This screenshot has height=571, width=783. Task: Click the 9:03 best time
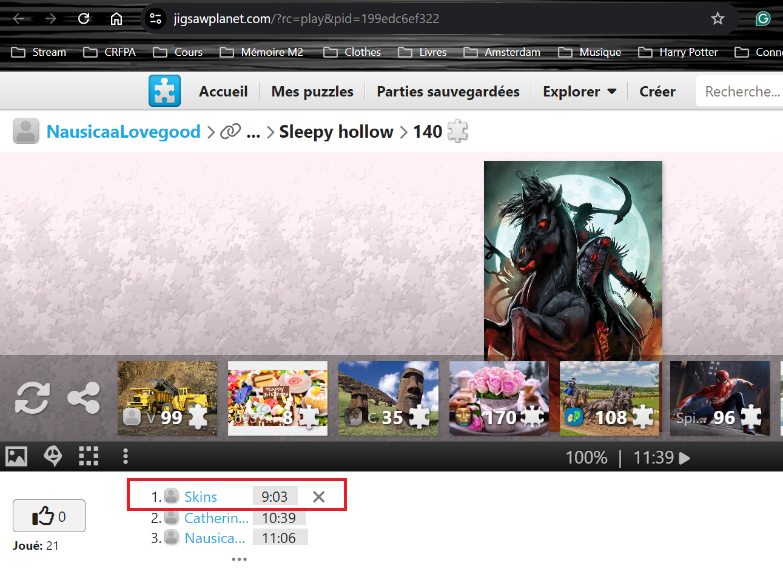pos(275,496)
